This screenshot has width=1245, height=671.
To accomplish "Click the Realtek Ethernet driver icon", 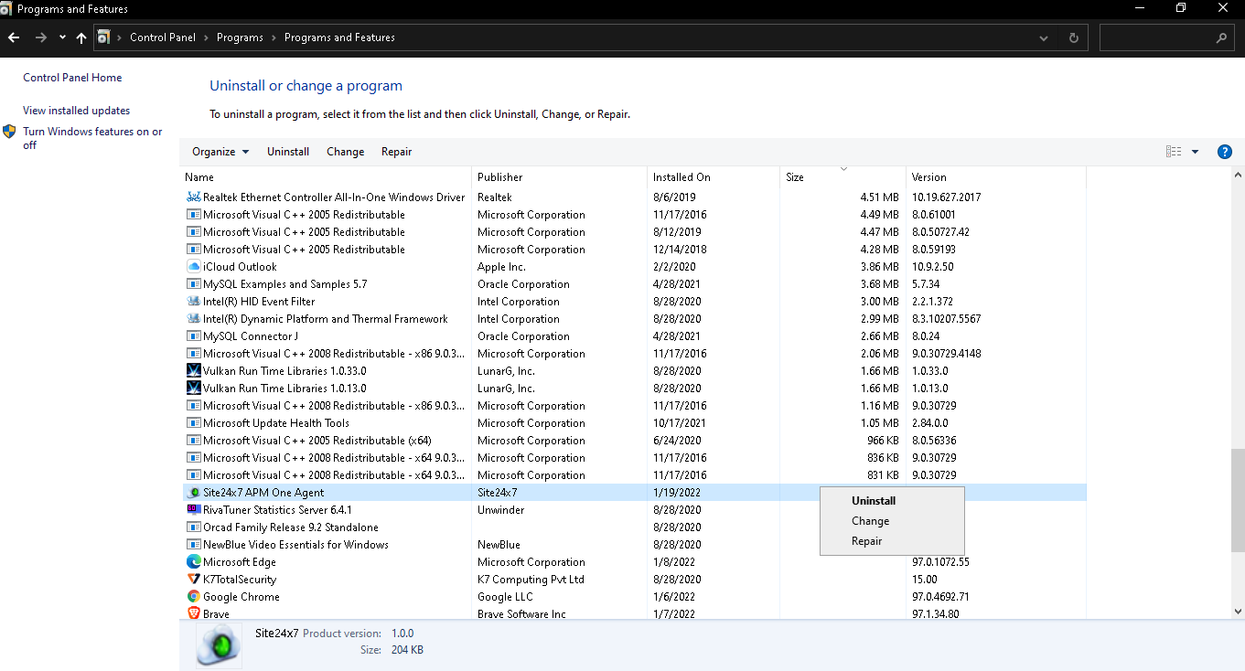I will point(193,197).
